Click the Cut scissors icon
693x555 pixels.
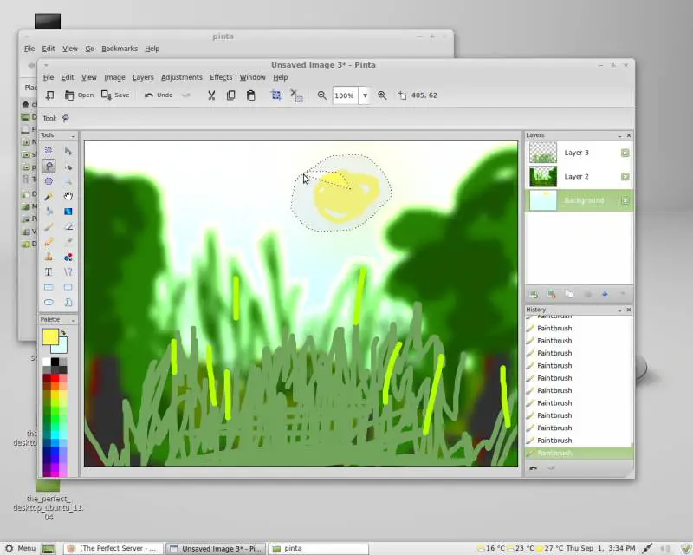211,95
